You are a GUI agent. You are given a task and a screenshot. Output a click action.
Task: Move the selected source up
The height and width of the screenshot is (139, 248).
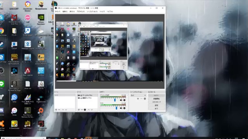tap(89, 110)
